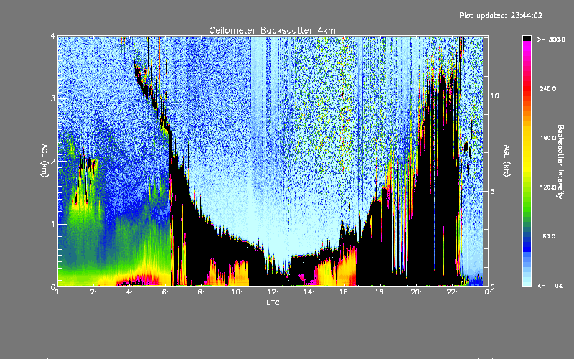Click the '10' kft tick on right axis

tap(494, 95)
